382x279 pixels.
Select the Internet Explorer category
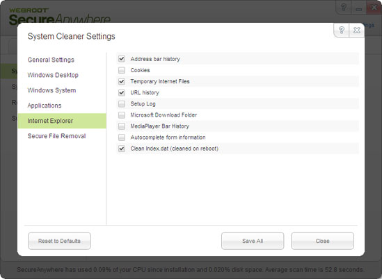(x=62, y=121)
